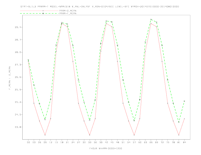
Task: Click the PARM=F_MEAN legend label
Action: point(68,13)
